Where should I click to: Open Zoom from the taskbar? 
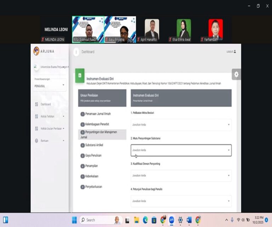click(171, 220)
